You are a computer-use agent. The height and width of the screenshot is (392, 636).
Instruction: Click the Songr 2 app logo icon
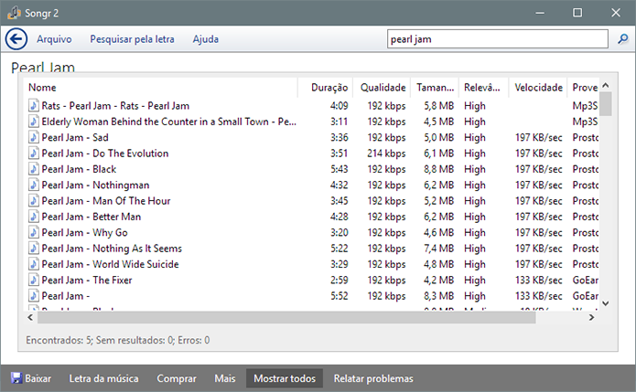(14, 13)
